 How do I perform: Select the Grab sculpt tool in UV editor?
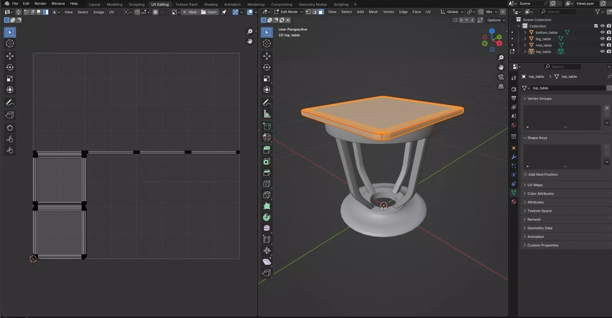click(10, 128)
